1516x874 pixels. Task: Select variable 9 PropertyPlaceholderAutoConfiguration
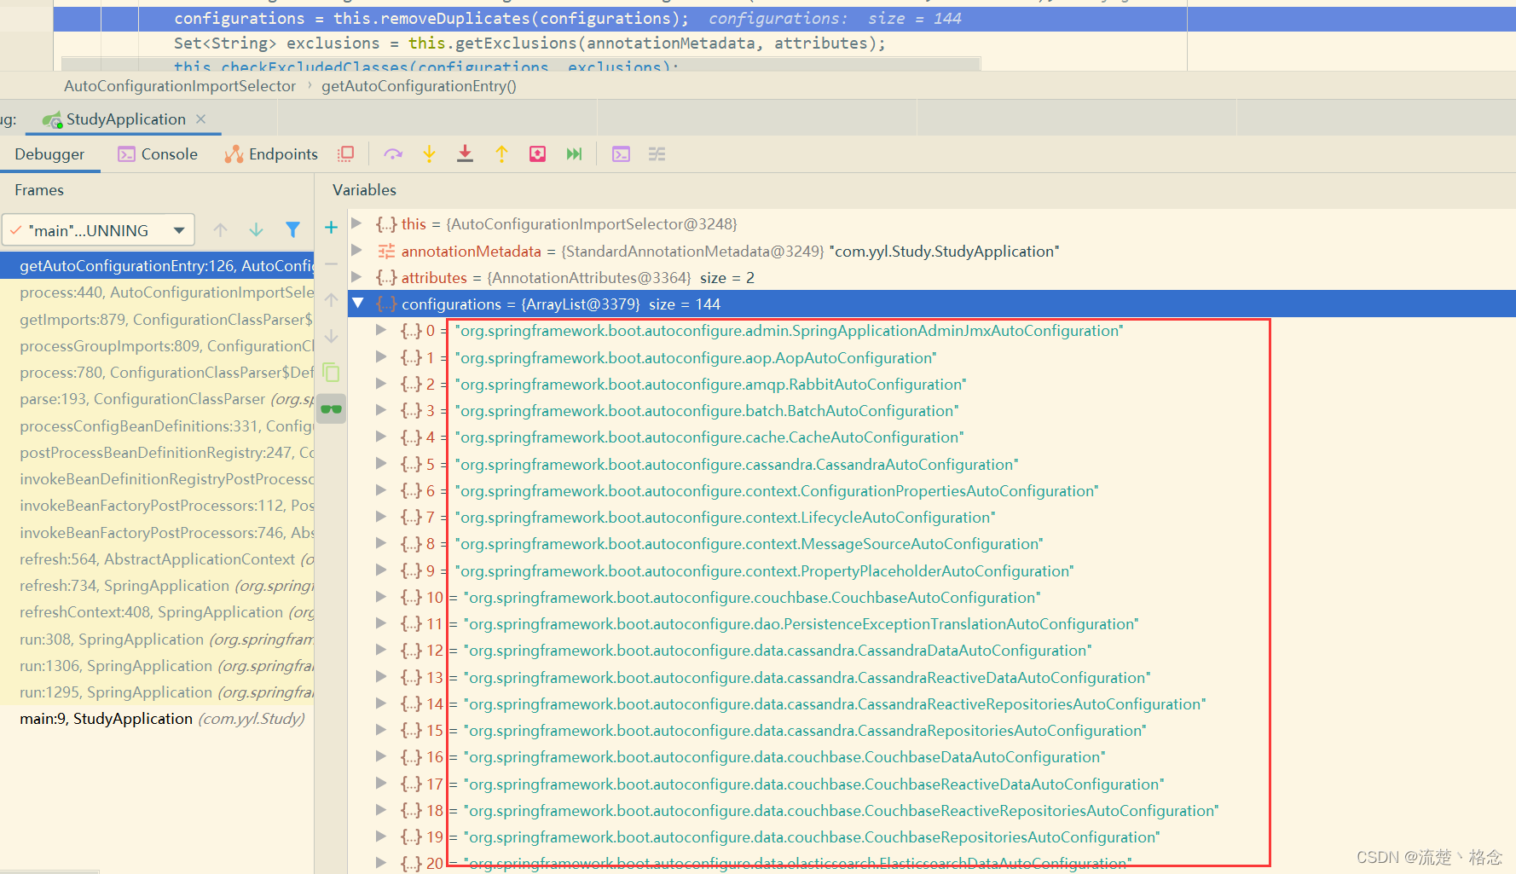click(x=931, y=570)
